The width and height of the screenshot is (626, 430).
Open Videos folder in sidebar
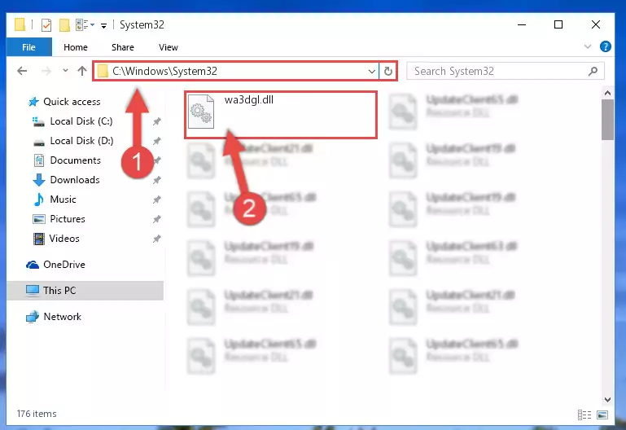[64, 239]
